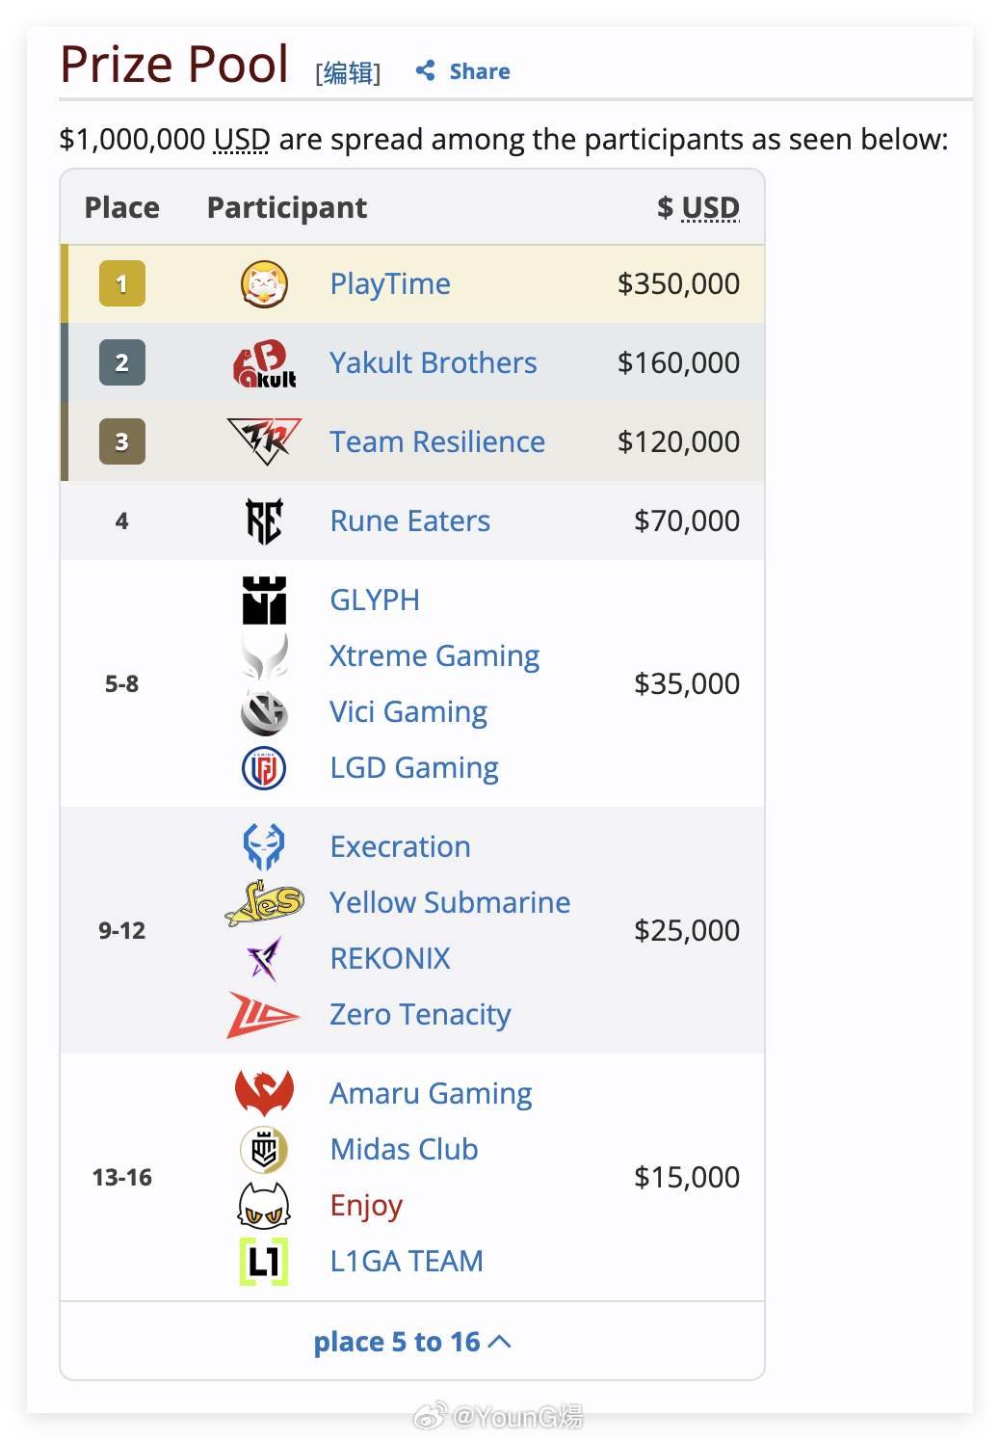The width and height of the screenshot is (1000, 1440).
Task: Click the GLYPH castle logo icon
Action: click(x=264, y=600)
